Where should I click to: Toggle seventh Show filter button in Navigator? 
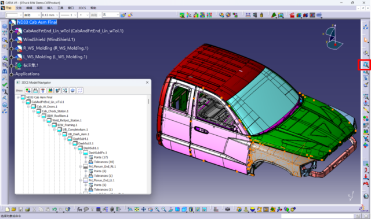tap(72, 91)
